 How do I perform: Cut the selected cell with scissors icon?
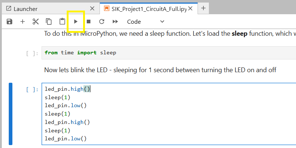coord(35,22)
